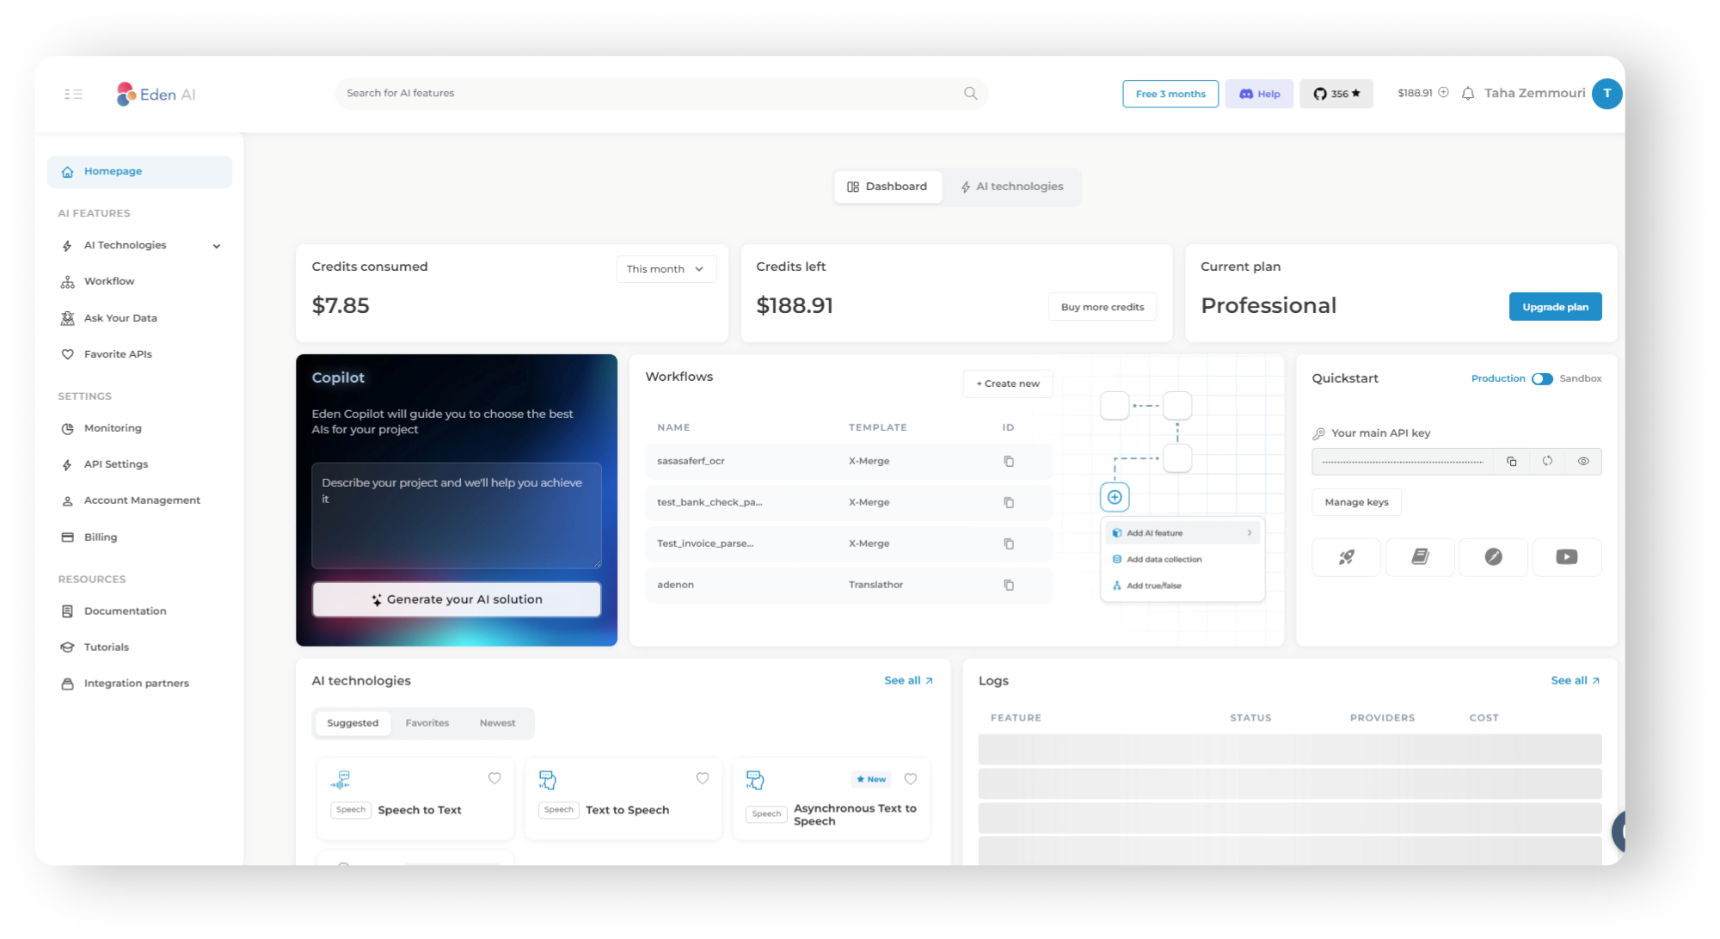This screenshot has height=939, width=1720.
Task: Switch to the AI technologies tab
Action: (1013, 186)
